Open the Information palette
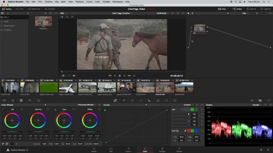The height and width of the screenshot is (153, 273). [x=269, y=100]
